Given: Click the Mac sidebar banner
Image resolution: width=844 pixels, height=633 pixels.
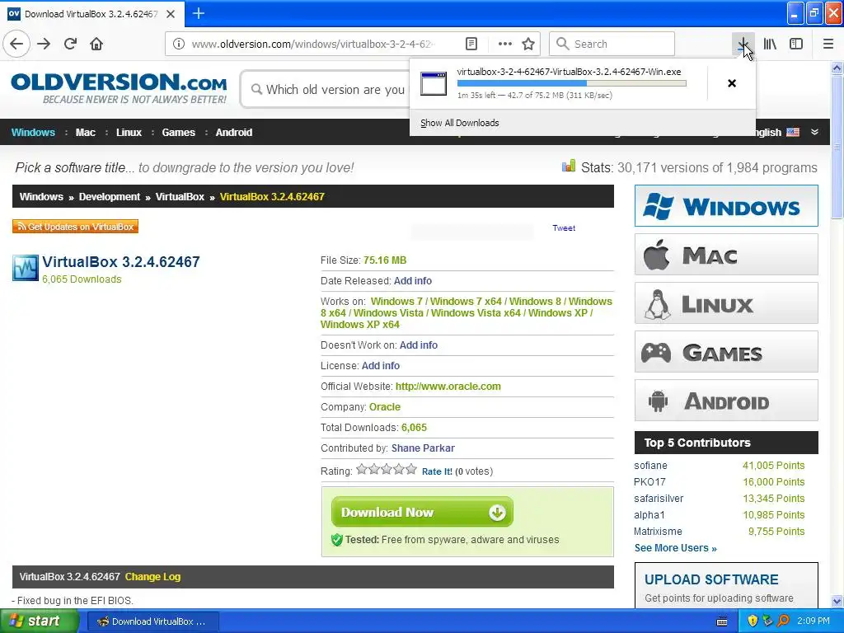Looking at the screenshot, I should (726, 254).
